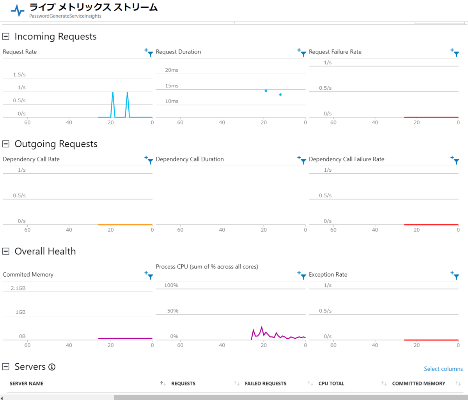The width and height of the screenshot is (468, 400).
Task: Click the Dependency Call Duration filter icon
Action: click(302, 160)
